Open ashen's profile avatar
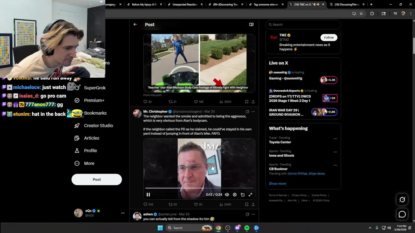 (x=137, y=216)
